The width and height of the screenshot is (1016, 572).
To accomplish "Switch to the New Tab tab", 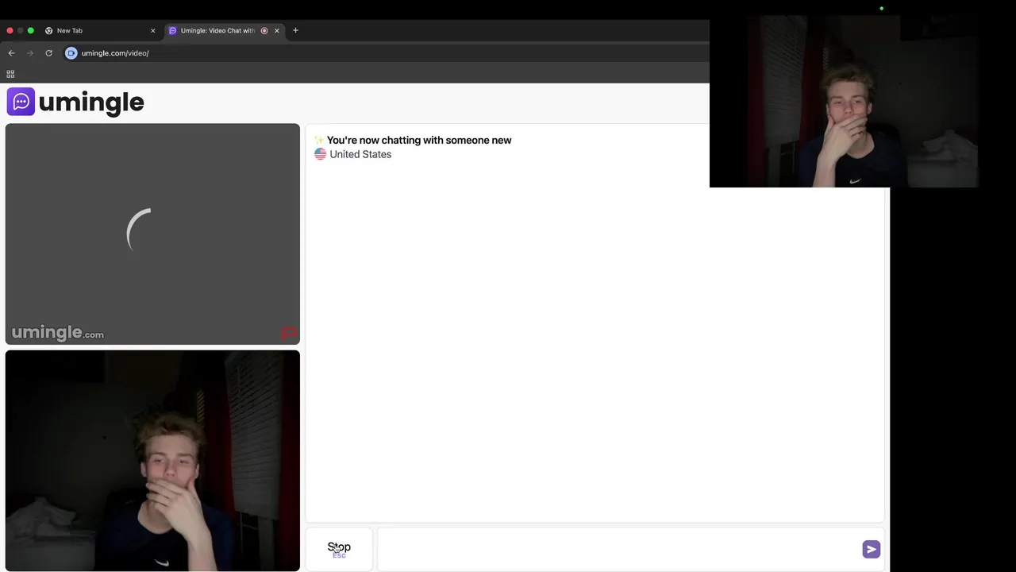I will click(x=99, y=30).
